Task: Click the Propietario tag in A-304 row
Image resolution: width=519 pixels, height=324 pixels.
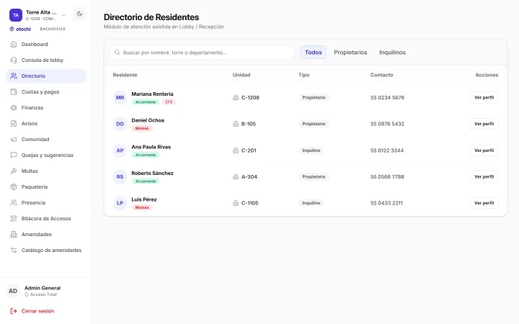Action: pyautogui.click(x=314, y=177)
